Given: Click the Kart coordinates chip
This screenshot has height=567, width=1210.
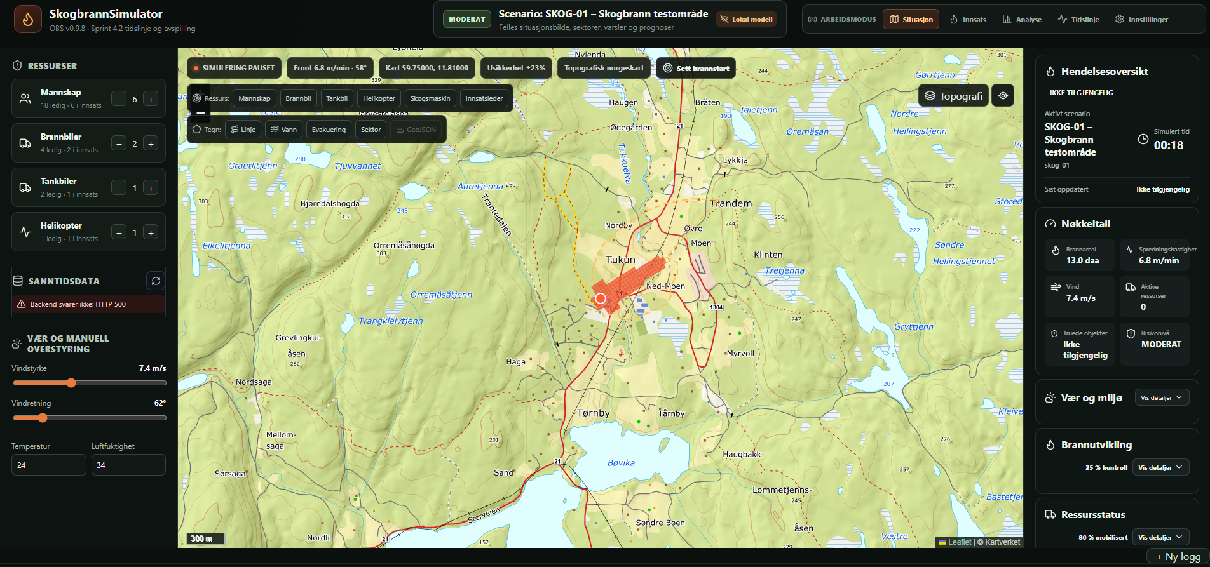Looking at the screenshot, I should coord(426,68).
